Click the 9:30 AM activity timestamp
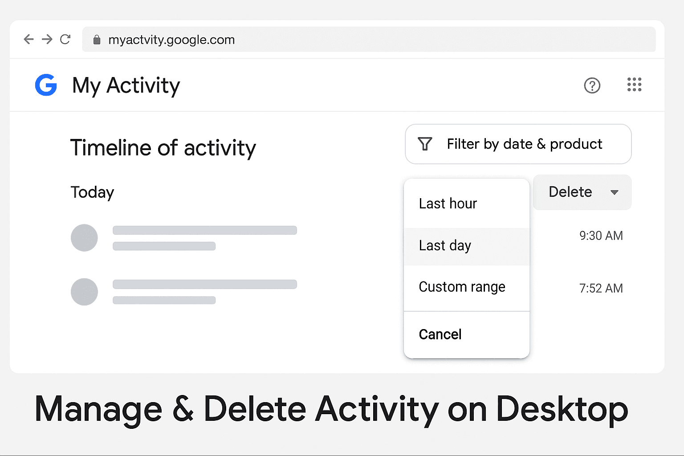 point(601,236)
